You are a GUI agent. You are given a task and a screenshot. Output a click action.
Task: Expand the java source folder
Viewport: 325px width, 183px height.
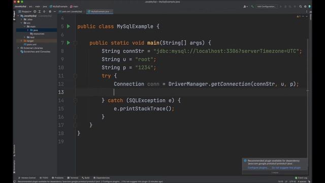(x=28, y=30)
